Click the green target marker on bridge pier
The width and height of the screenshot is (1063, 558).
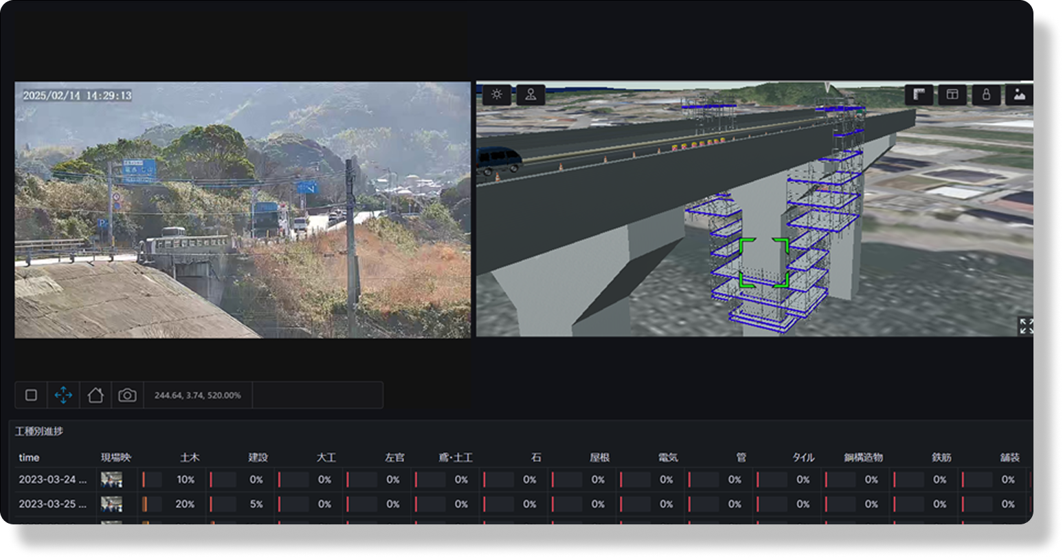click(x=763, y=262)
